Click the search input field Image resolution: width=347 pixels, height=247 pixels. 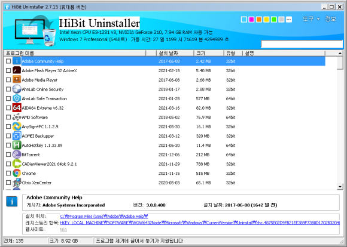point(302,44)
